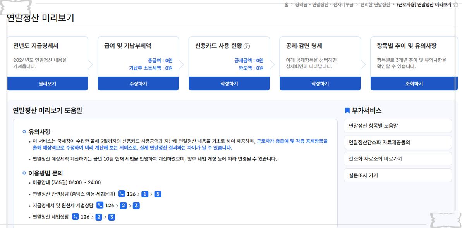Screen dimensions: 462x228
Task: Open 연말정산 항목별 도움말
Action: [397, 126]
